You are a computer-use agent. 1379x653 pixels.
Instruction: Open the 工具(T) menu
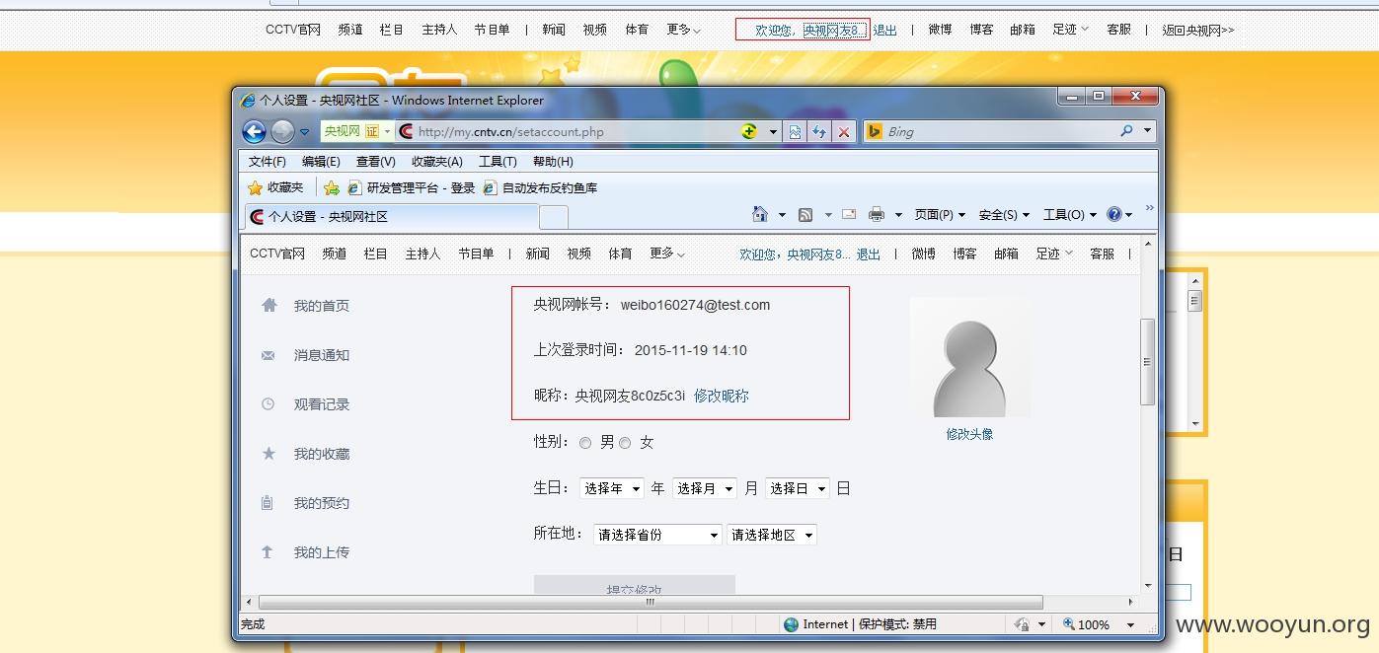pos(498,162)
